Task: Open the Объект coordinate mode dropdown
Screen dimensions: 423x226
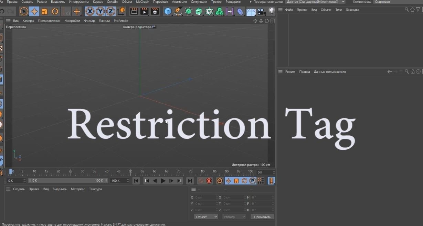Action: pos(206,217)
